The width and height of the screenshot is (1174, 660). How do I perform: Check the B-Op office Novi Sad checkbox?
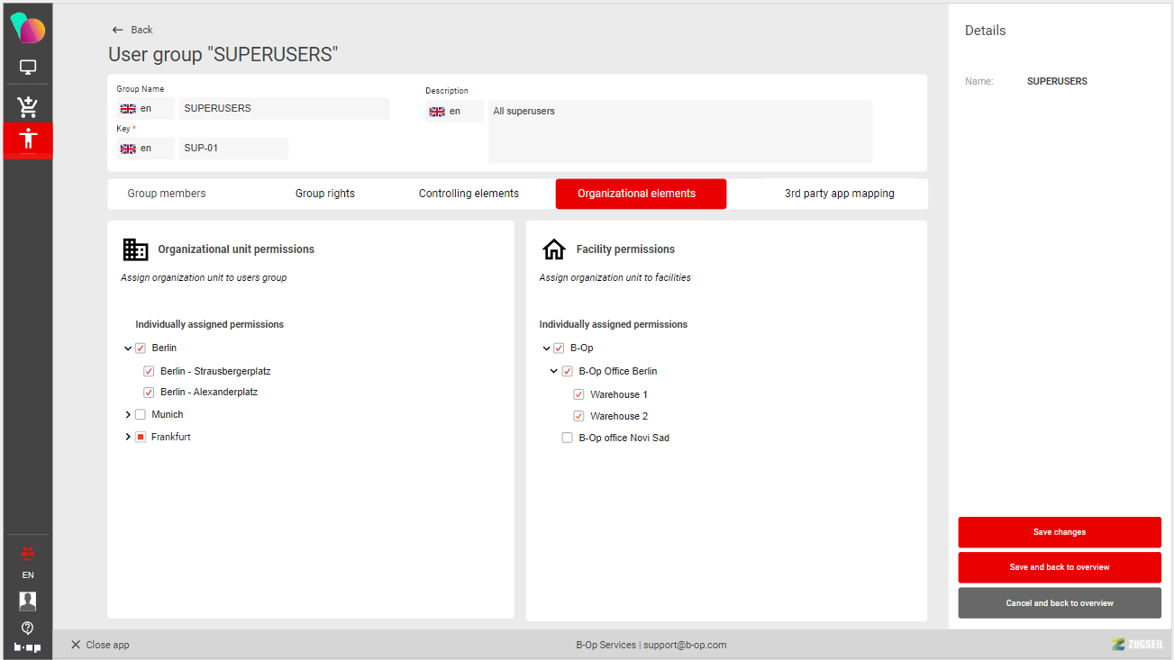[x=567, y=438]
